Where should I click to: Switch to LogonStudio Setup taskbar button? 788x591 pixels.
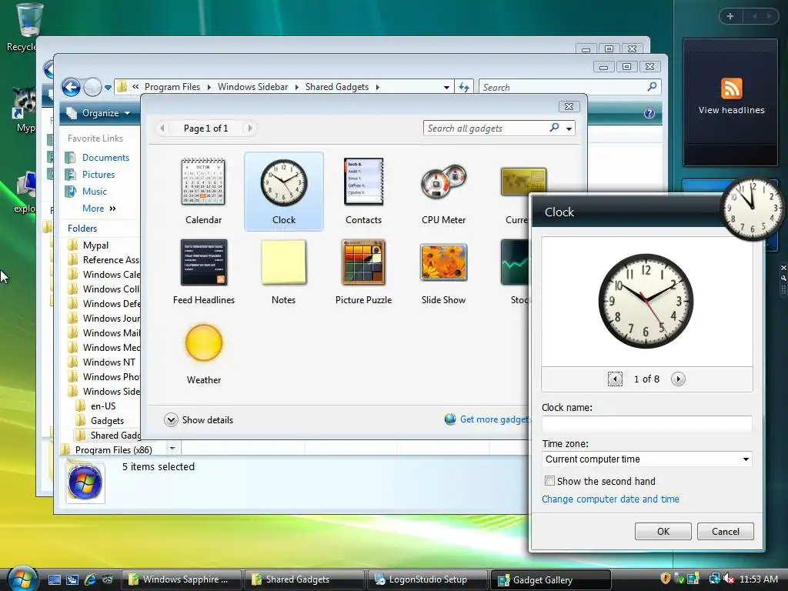[427, 579]
